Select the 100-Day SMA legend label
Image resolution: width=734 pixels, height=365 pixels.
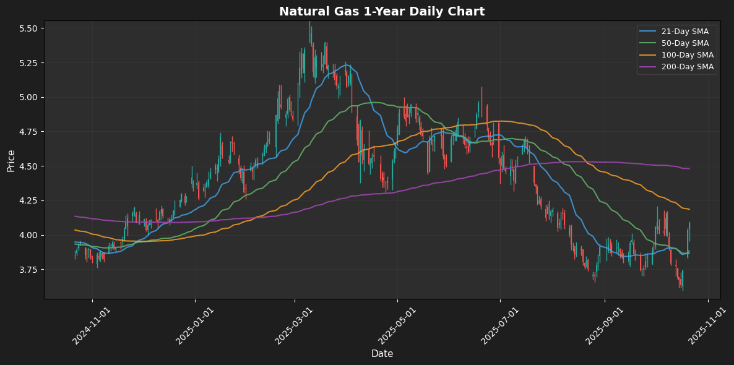689,55
